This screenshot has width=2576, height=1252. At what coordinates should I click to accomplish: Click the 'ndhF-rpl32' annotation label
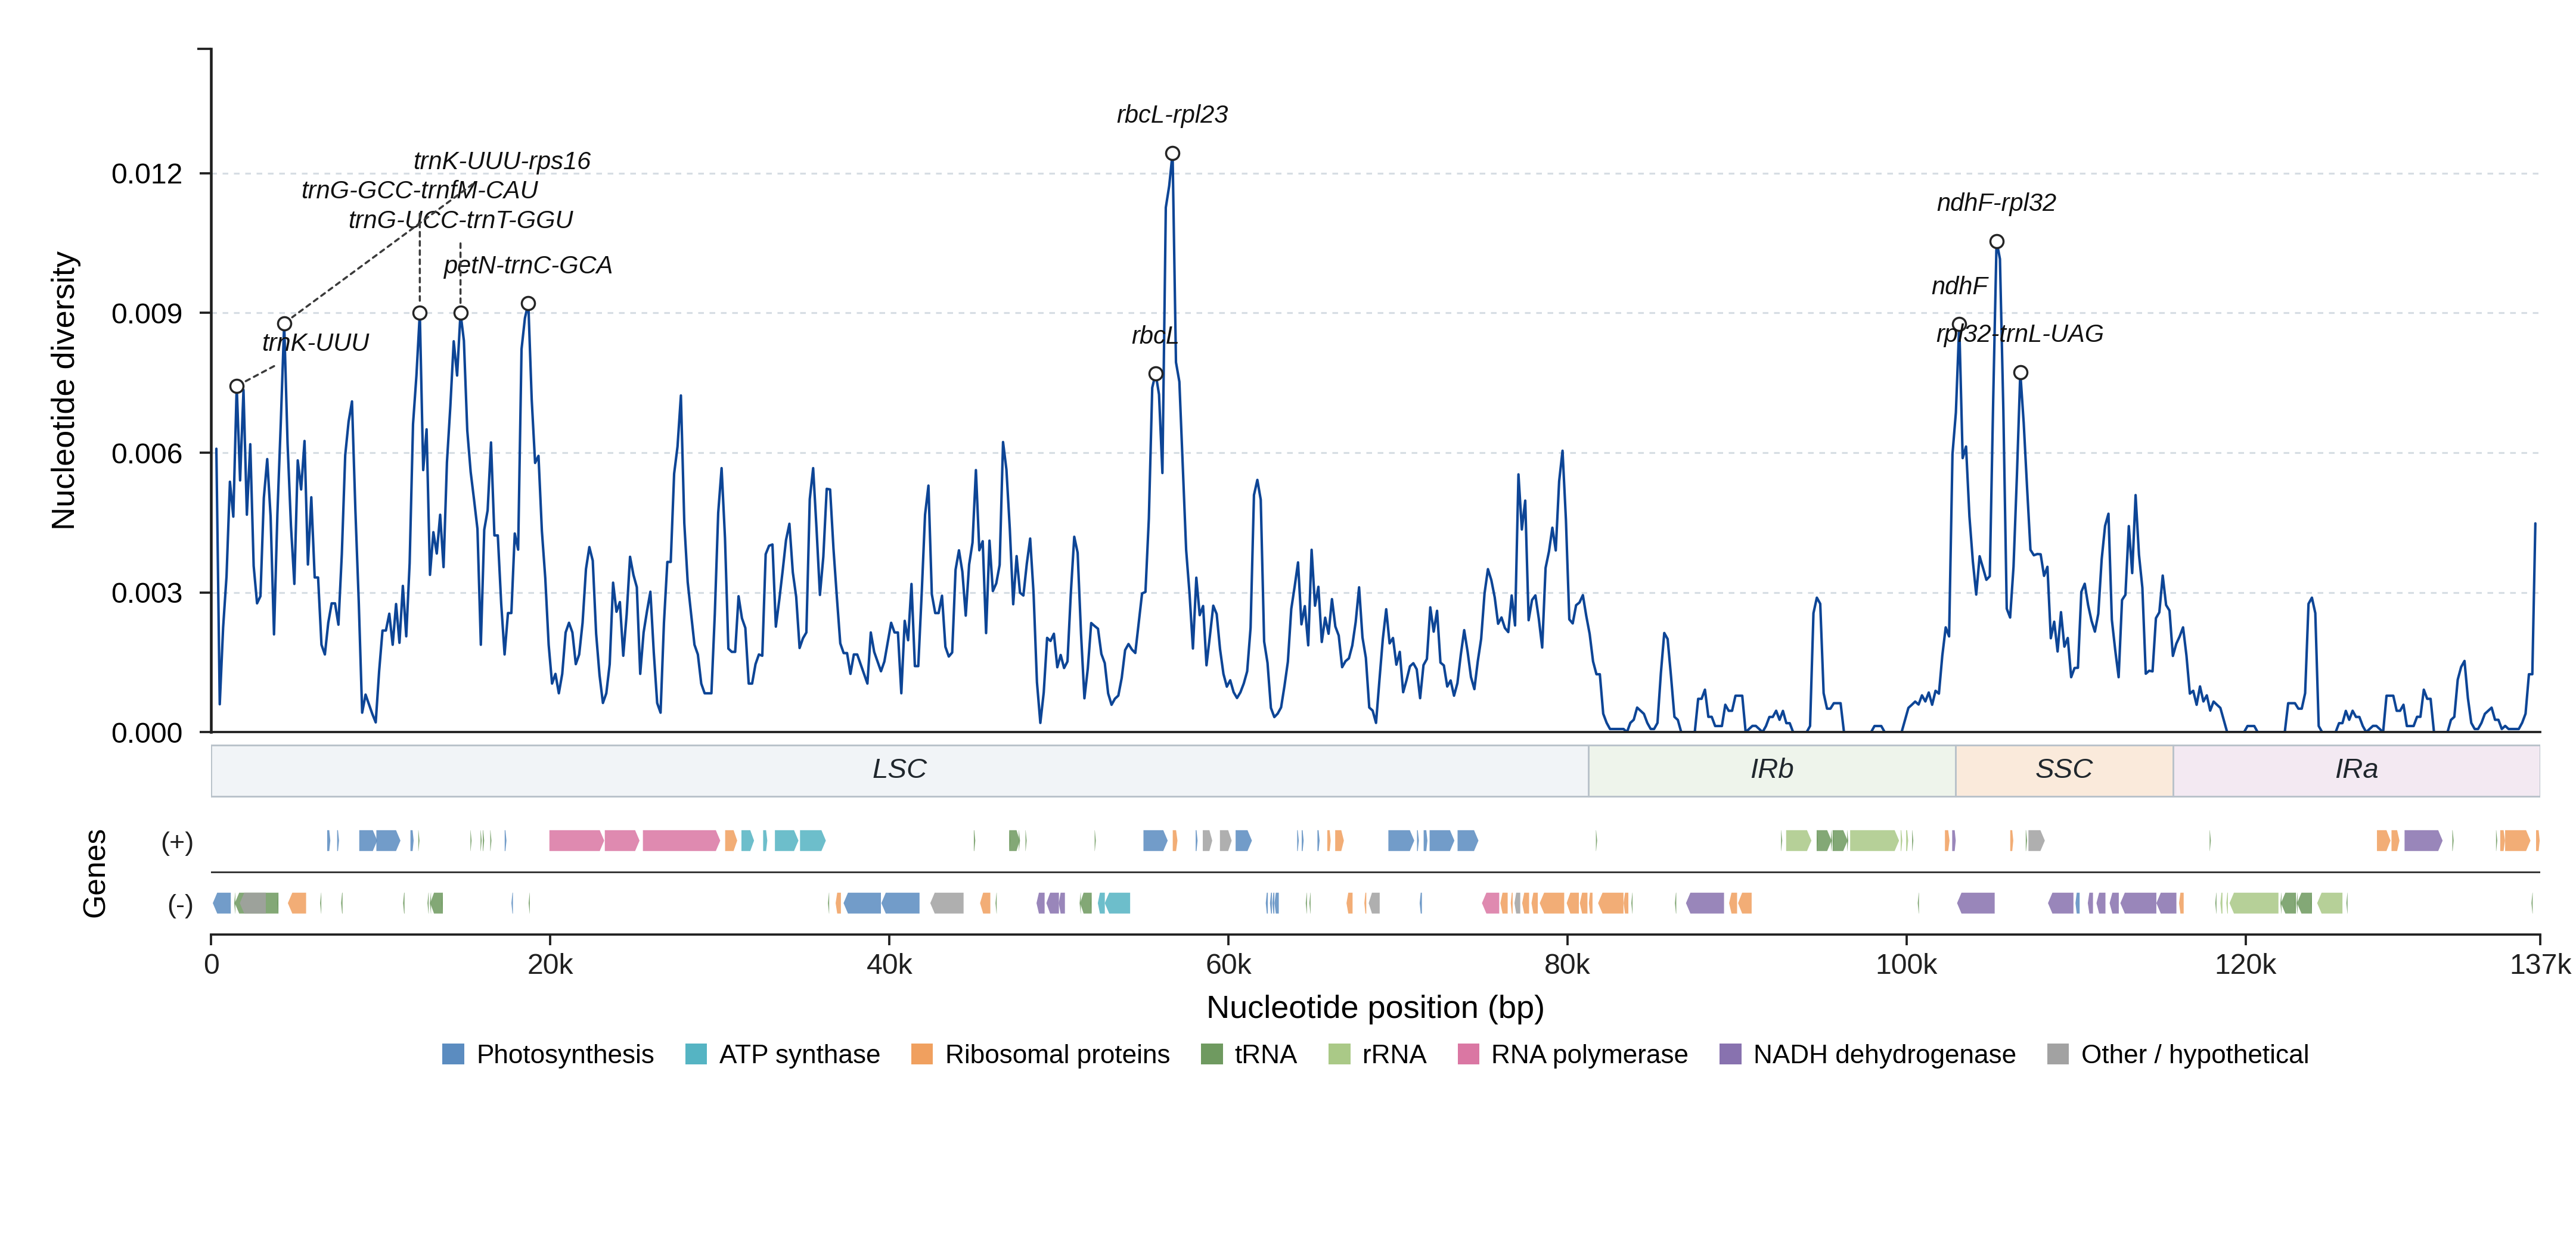tap(1996, 203)
